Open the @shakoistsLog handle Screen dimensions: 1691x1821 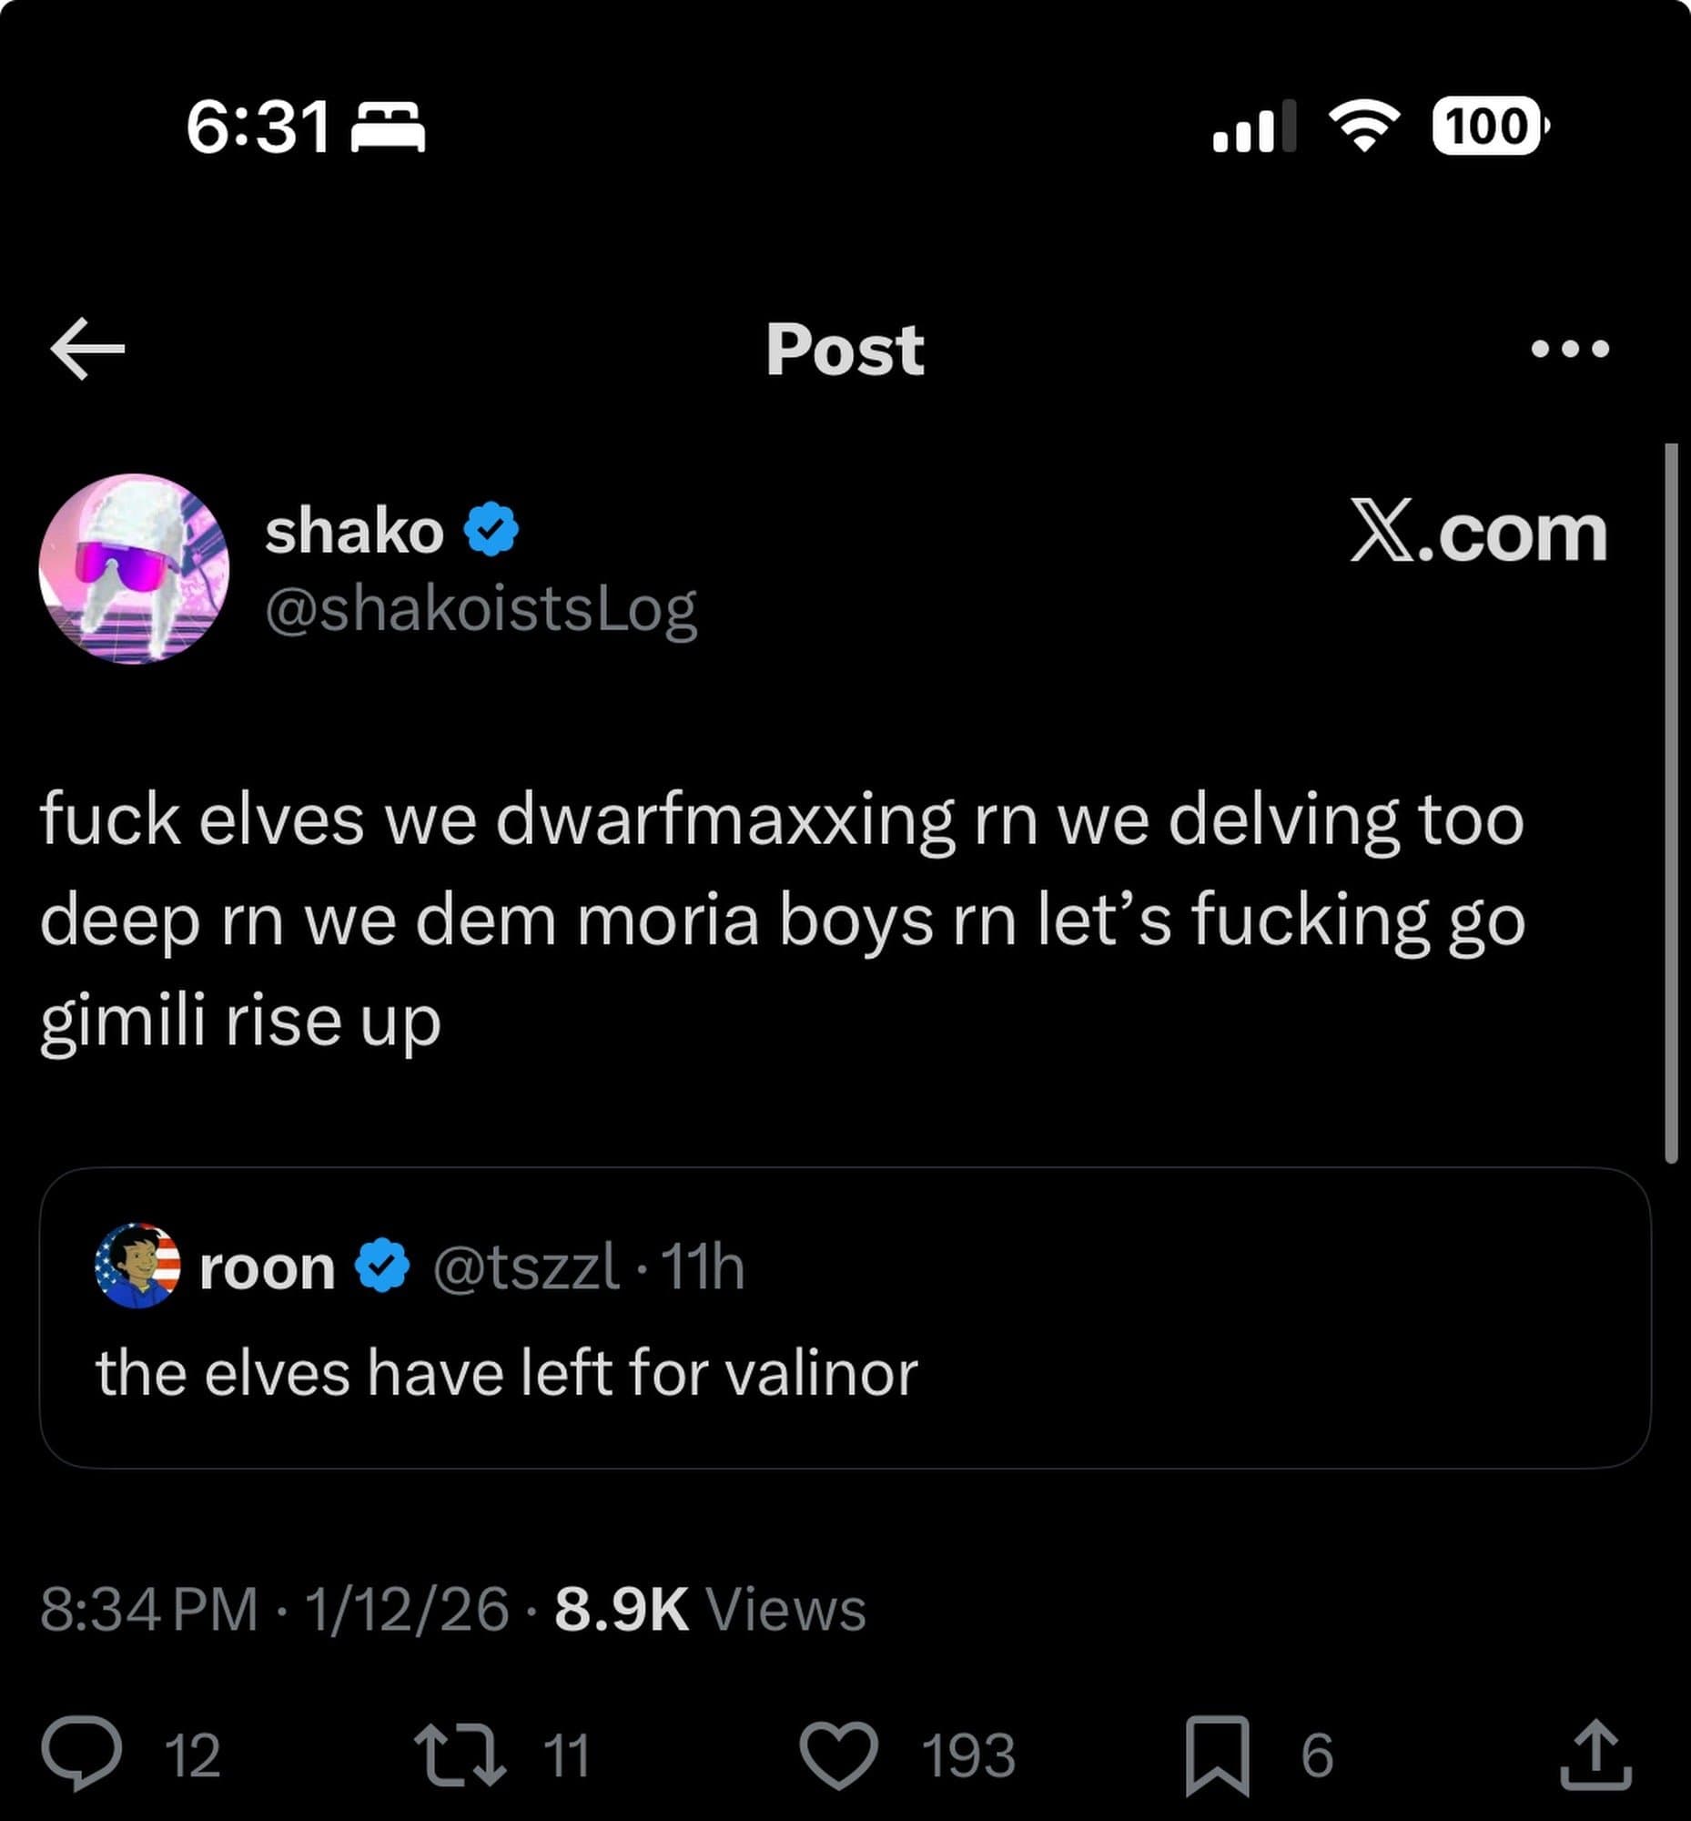pos(481,610)
